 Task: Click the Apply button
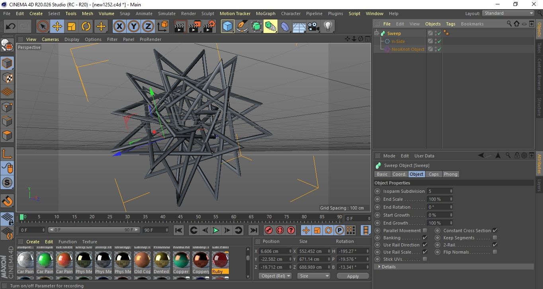353,276
